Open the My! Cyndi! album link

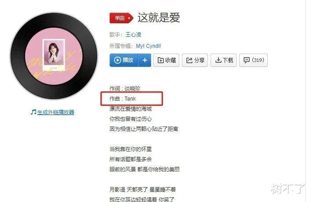pos(148,46)
